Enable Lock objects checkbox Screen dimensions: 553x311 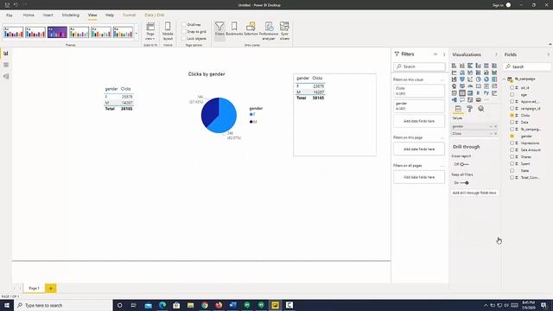[184, 38]
